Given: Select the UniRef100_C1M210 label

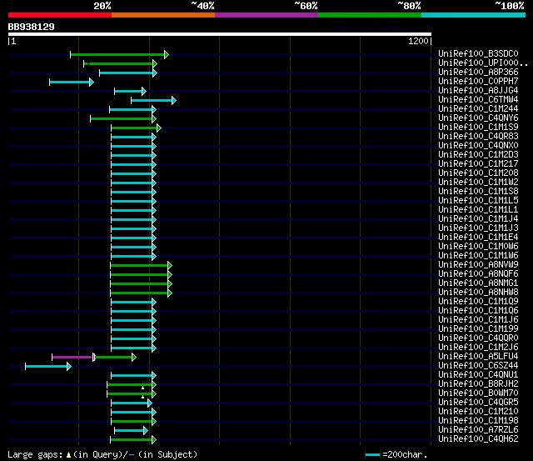Looking at the screenshot, I should pos(478,412).
